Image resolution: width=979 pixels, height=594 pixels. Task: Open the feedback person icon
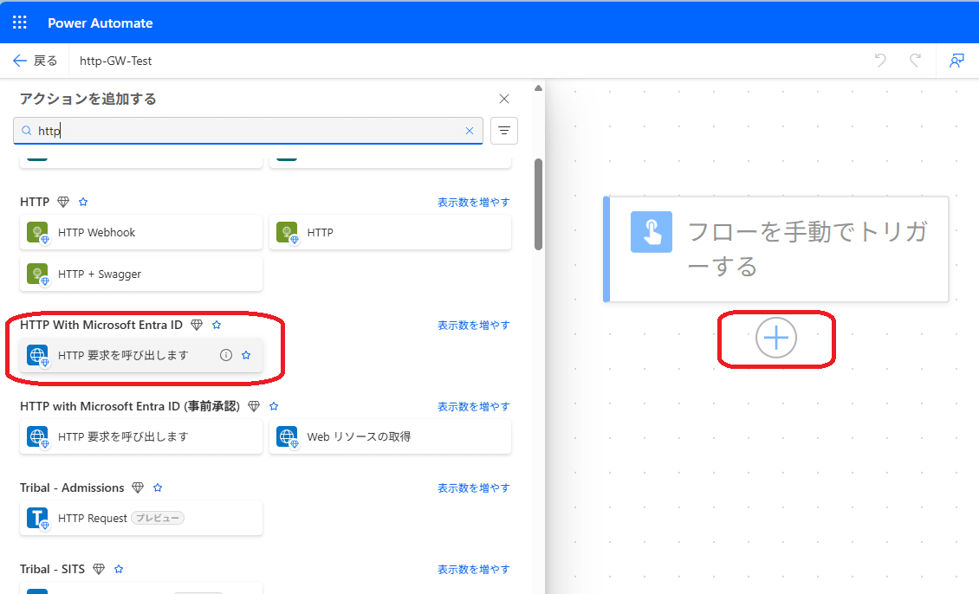[956, 61]
